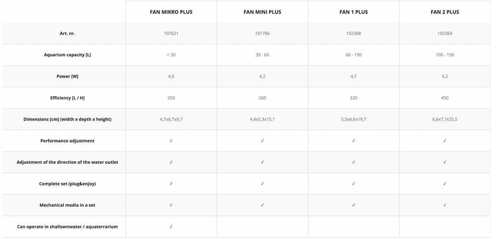Viewport: 491px width, 238px height.
Task: Select the FAN 1 PLUS column header
Action: (353, 12)
